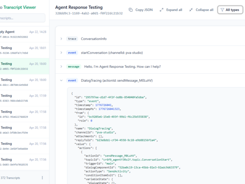Click the timestamp value 1776726041
Image resolution: width=245 pixels, height=184 pixels.
click(103, 105)
